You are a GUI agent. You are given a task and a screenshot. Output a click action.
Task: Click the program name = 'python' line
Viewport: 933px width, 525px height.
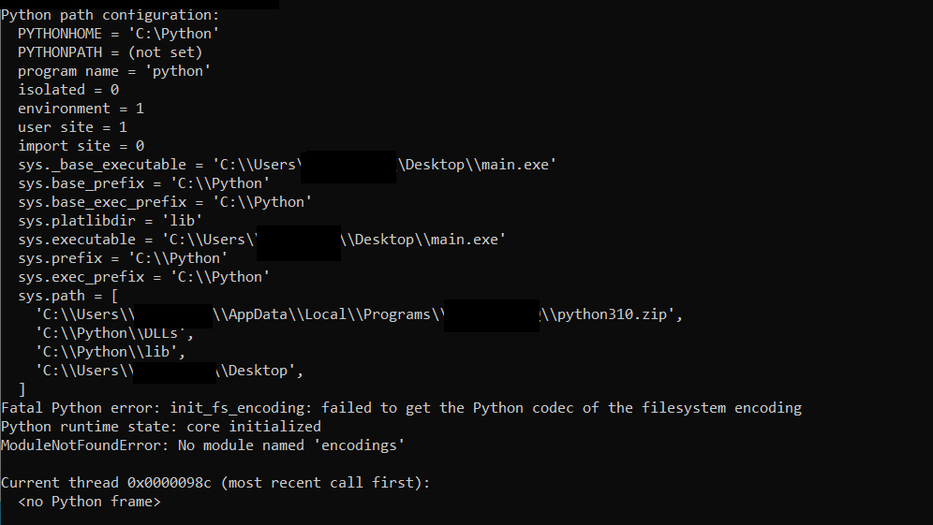click(x=114, y=71)
